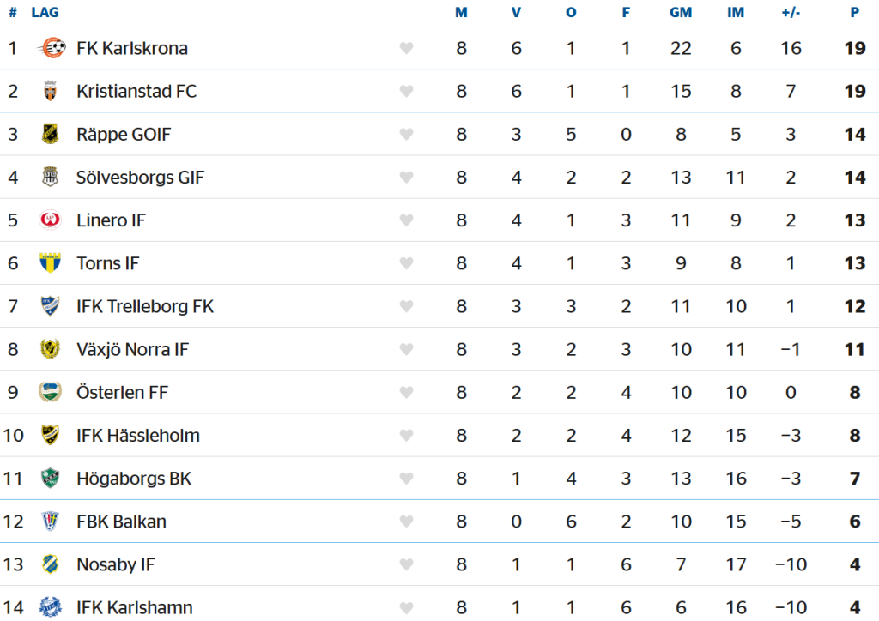Toggle the heart next to Sölvesborgs GIF
Screen dimensions: 879x621
tap(407, 178)
